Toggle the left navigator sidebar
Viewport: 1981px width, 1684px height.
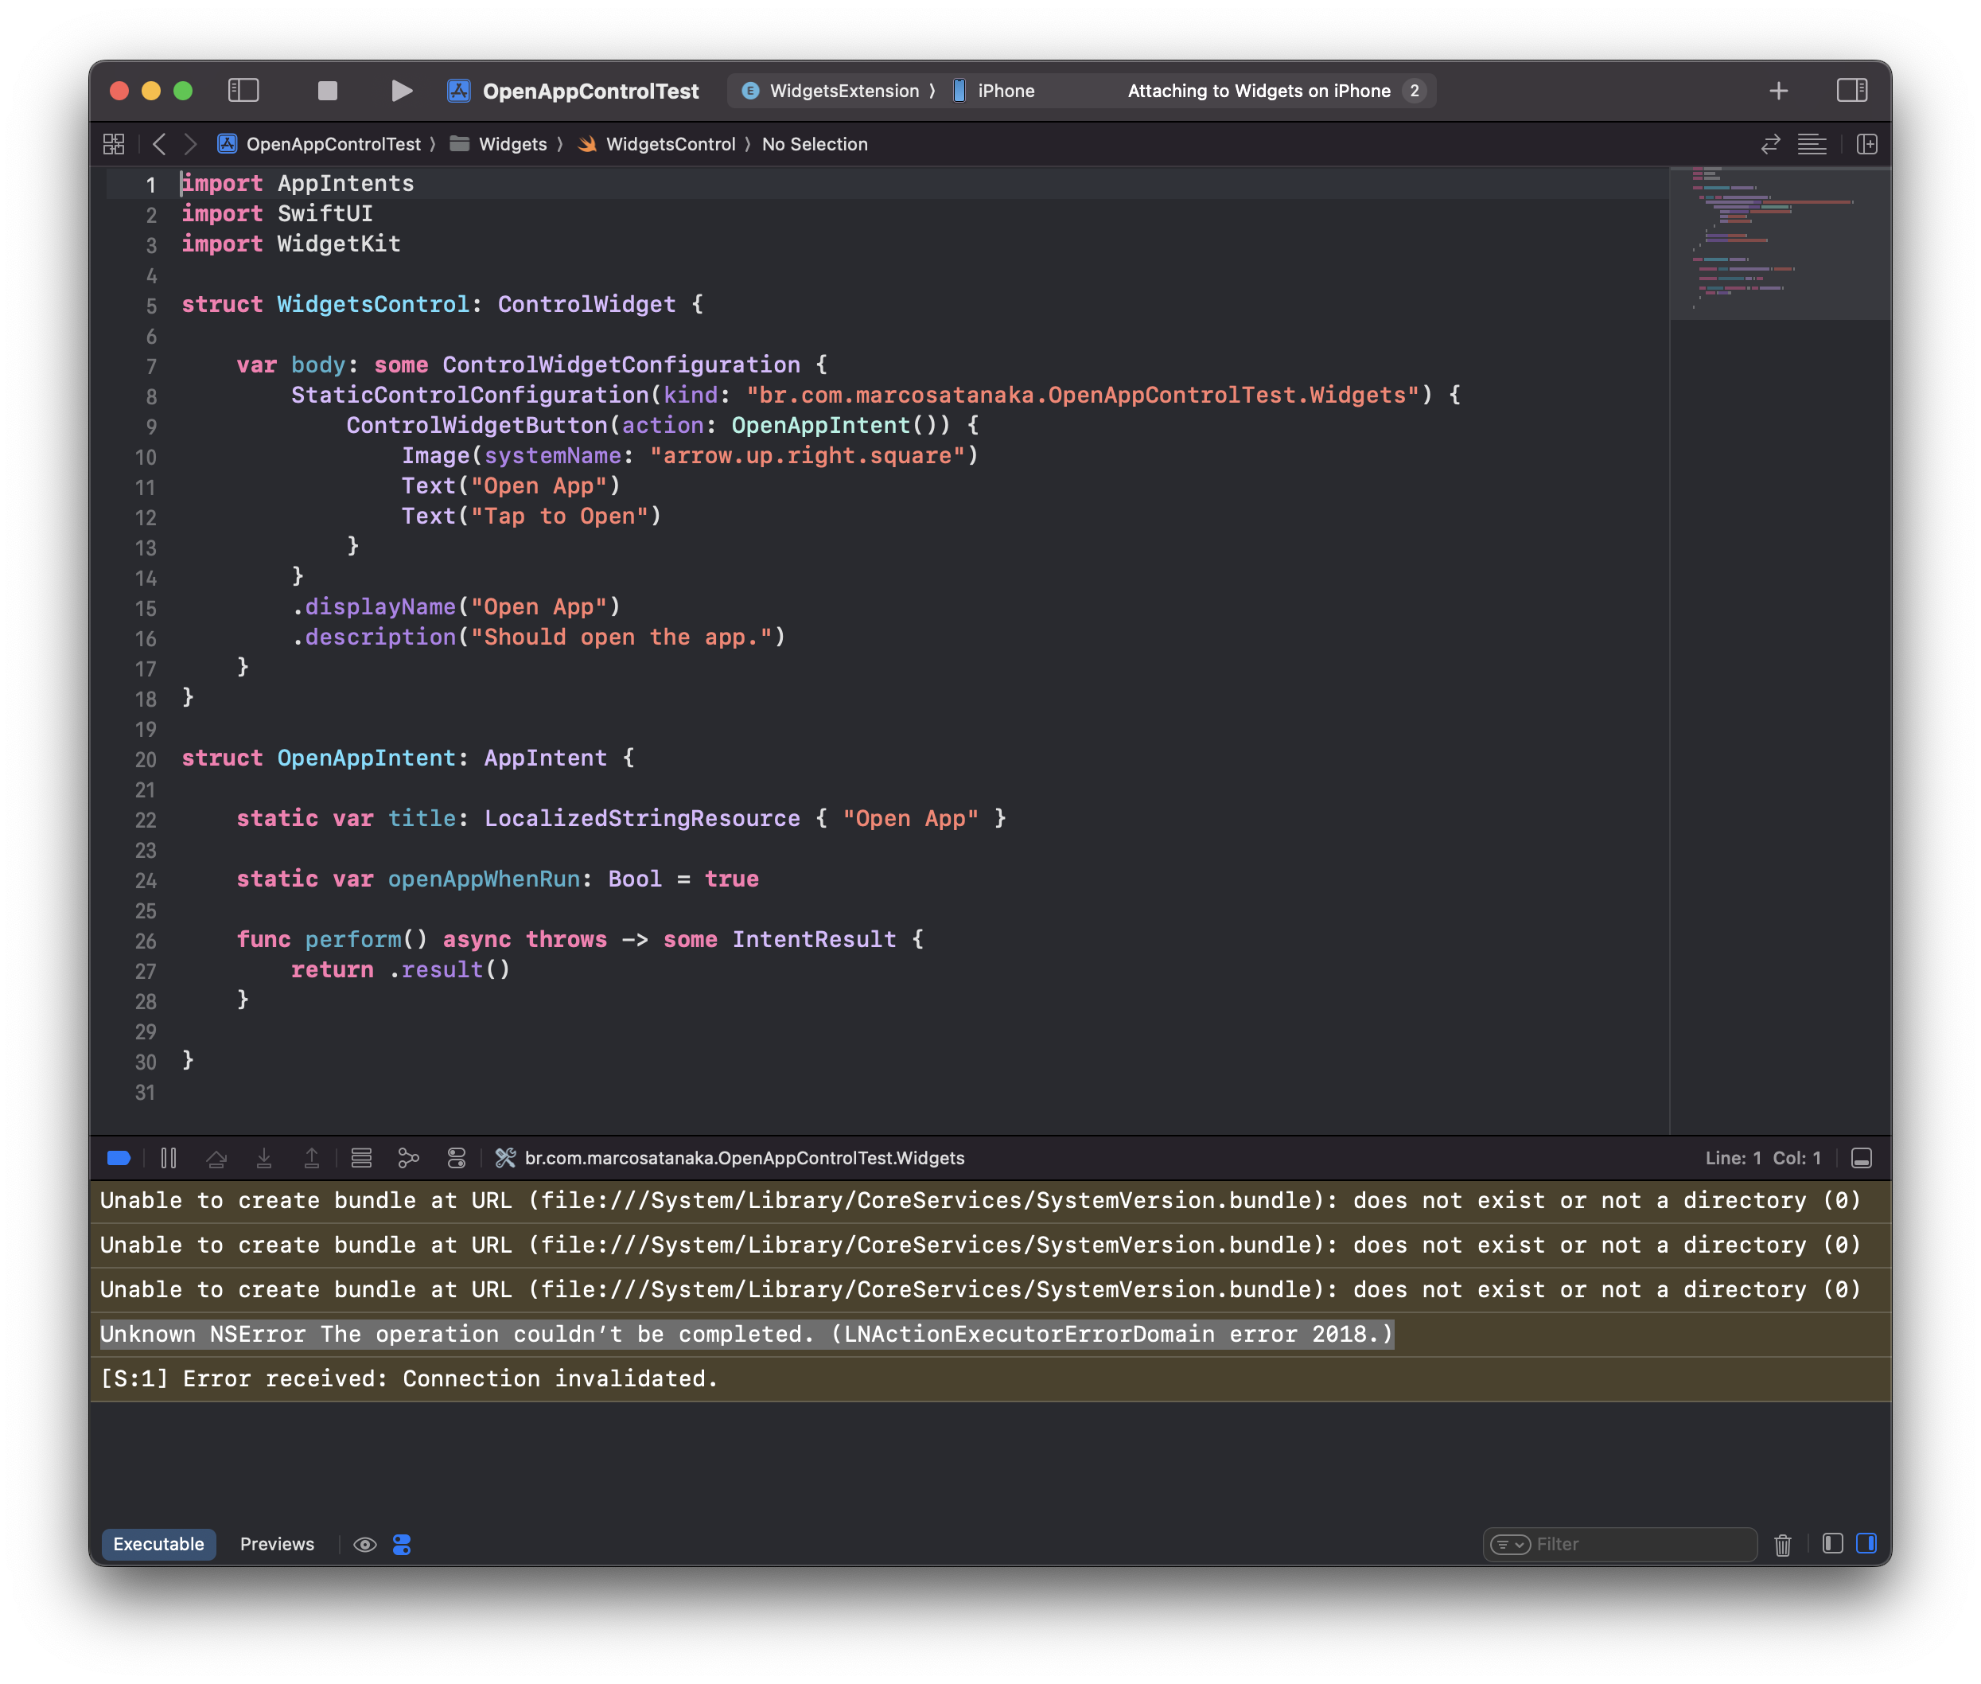coord(243,91)
